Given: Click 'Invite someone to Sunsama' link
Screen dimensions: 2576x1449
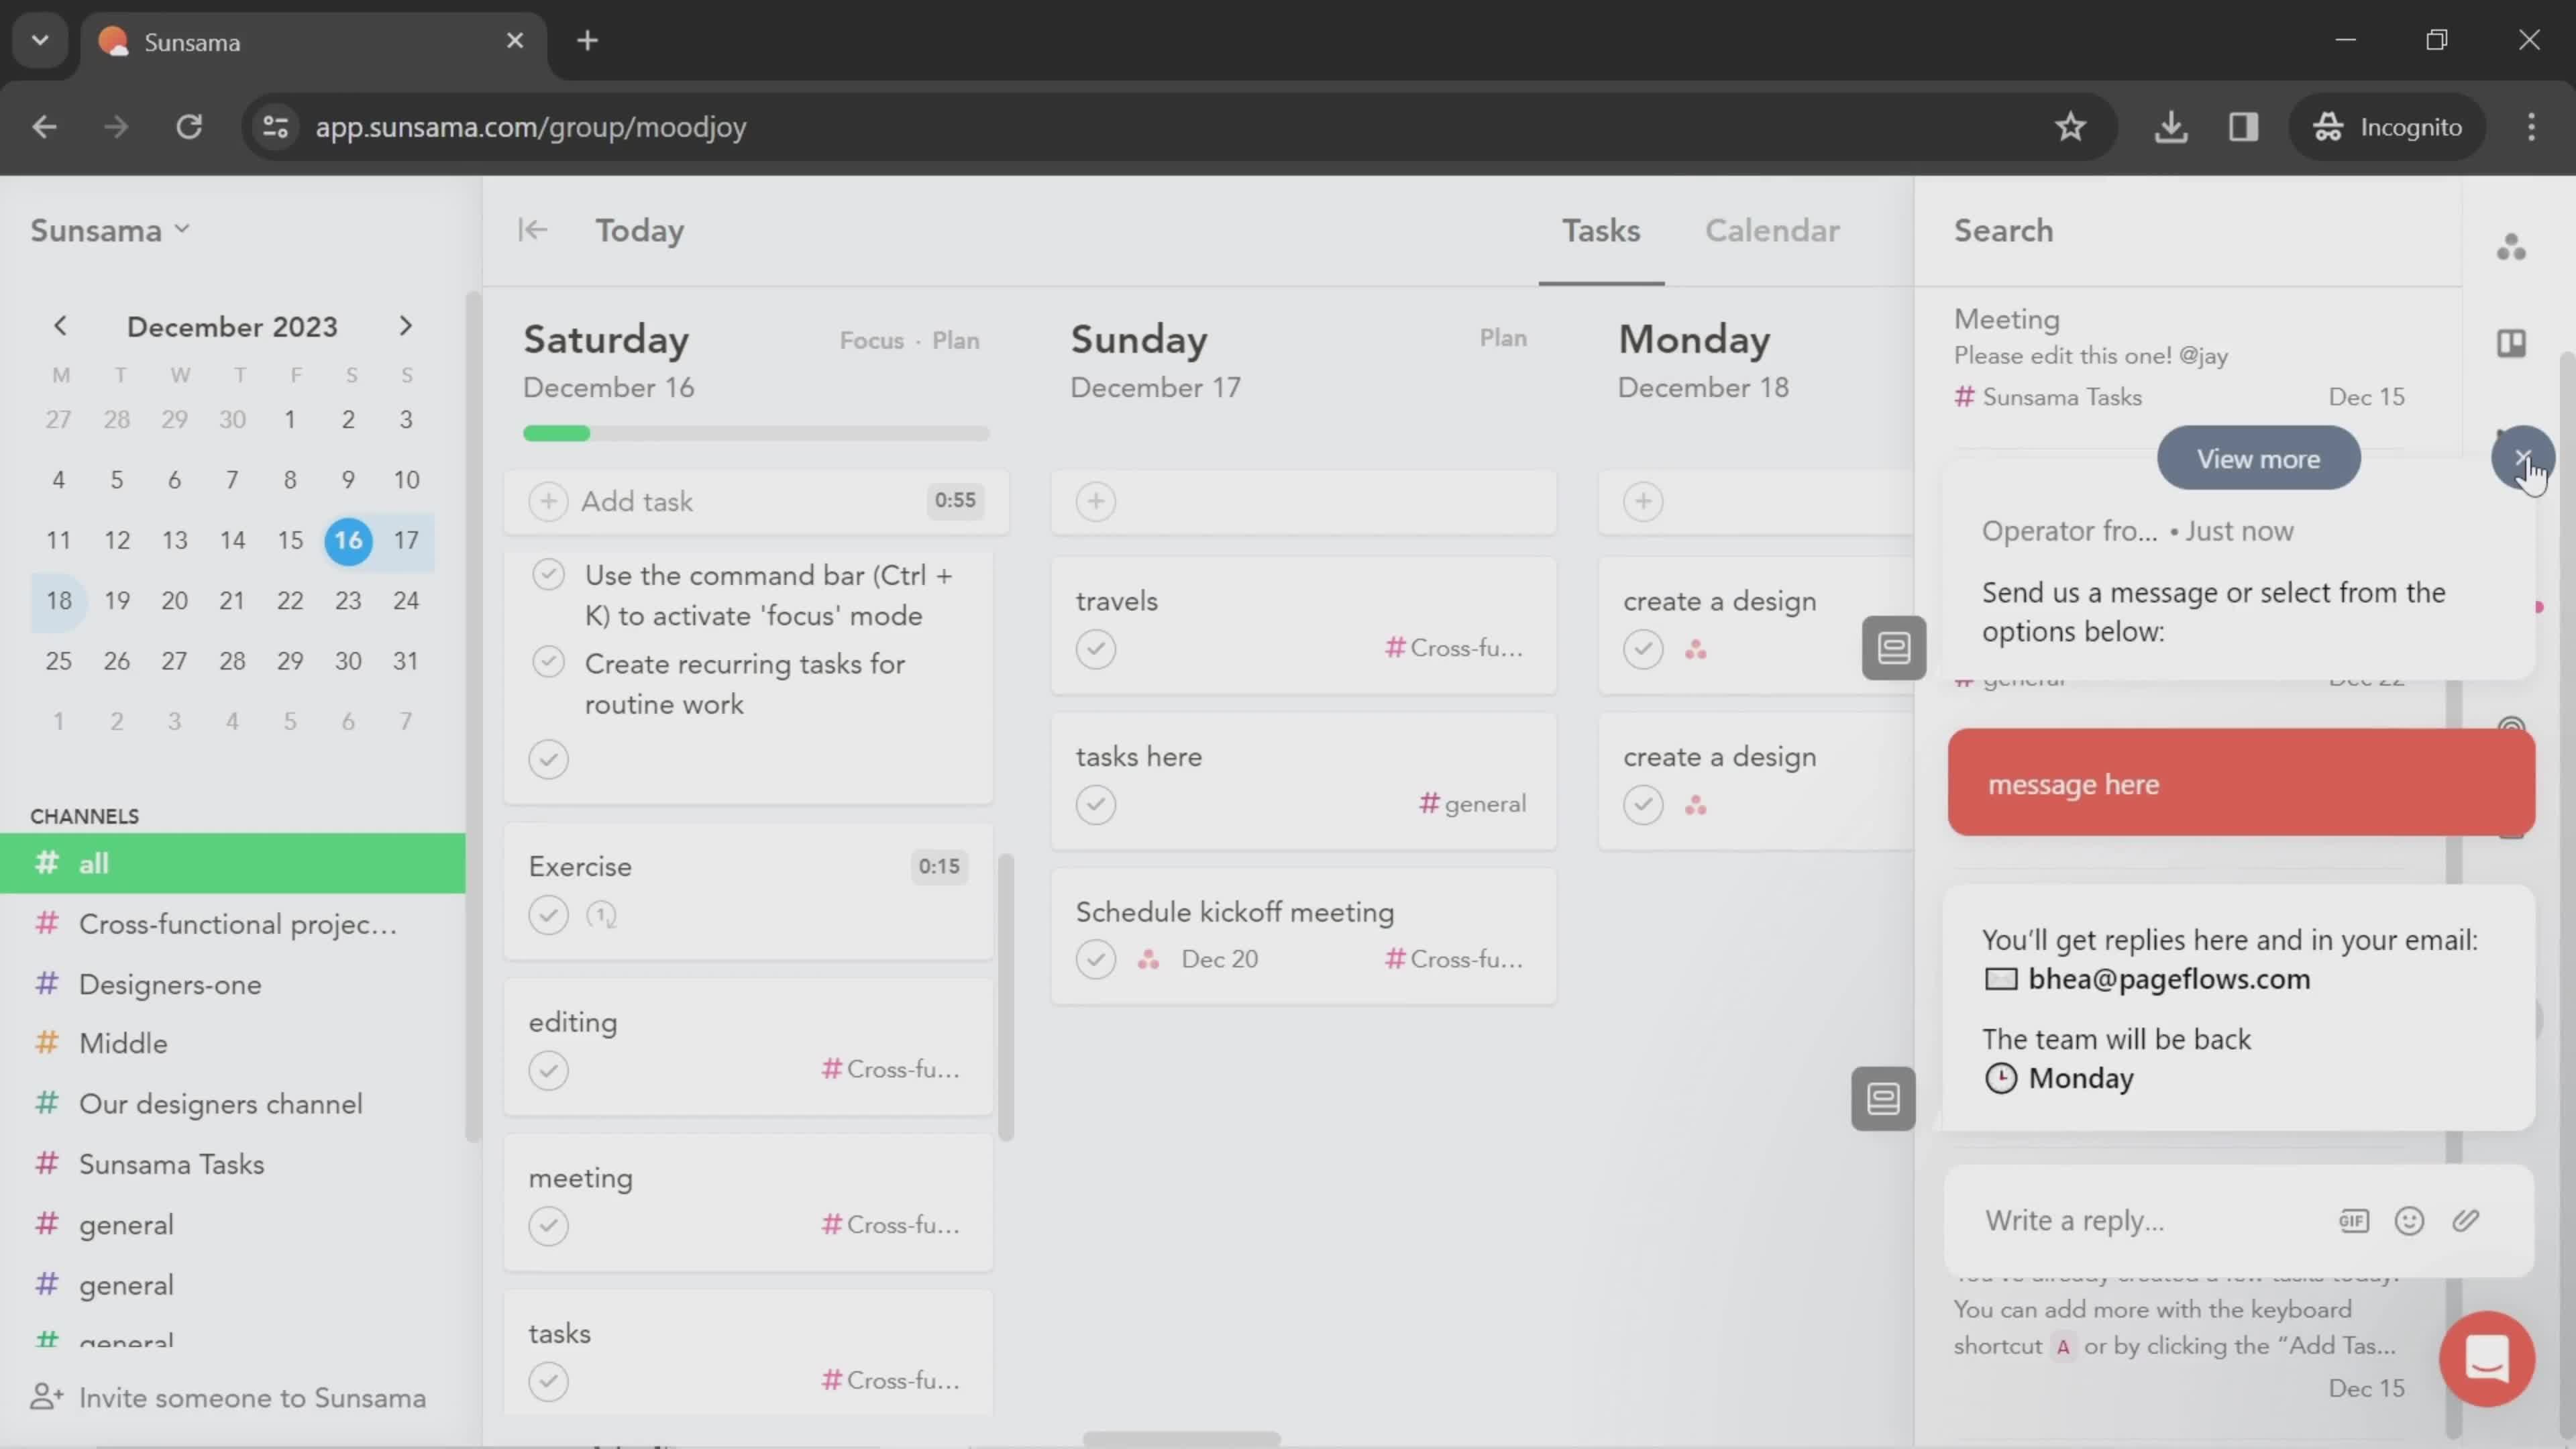Looking at the screenshot, I should point(253,1399).
